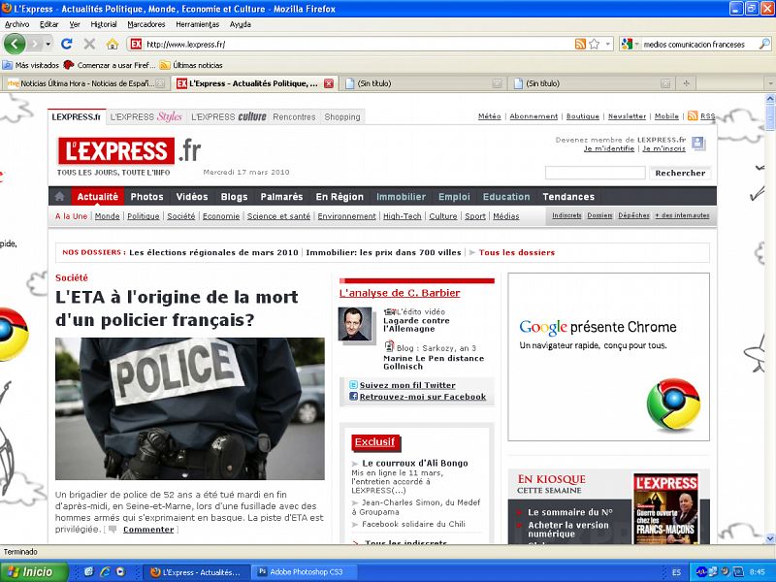Switch to the Politique section tab
Viewport: 776px width, 582px height.
pos(142,216)
